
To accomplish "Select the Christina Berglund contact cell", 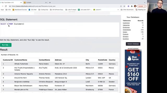I will pos(46,82).
